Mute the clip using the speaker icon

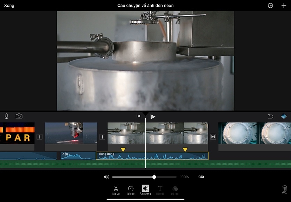coord(106,177)
